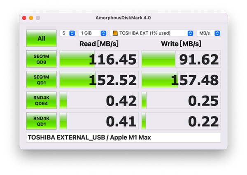
Task: Click the 157.48 write result bar
Action: pos(181,80)
